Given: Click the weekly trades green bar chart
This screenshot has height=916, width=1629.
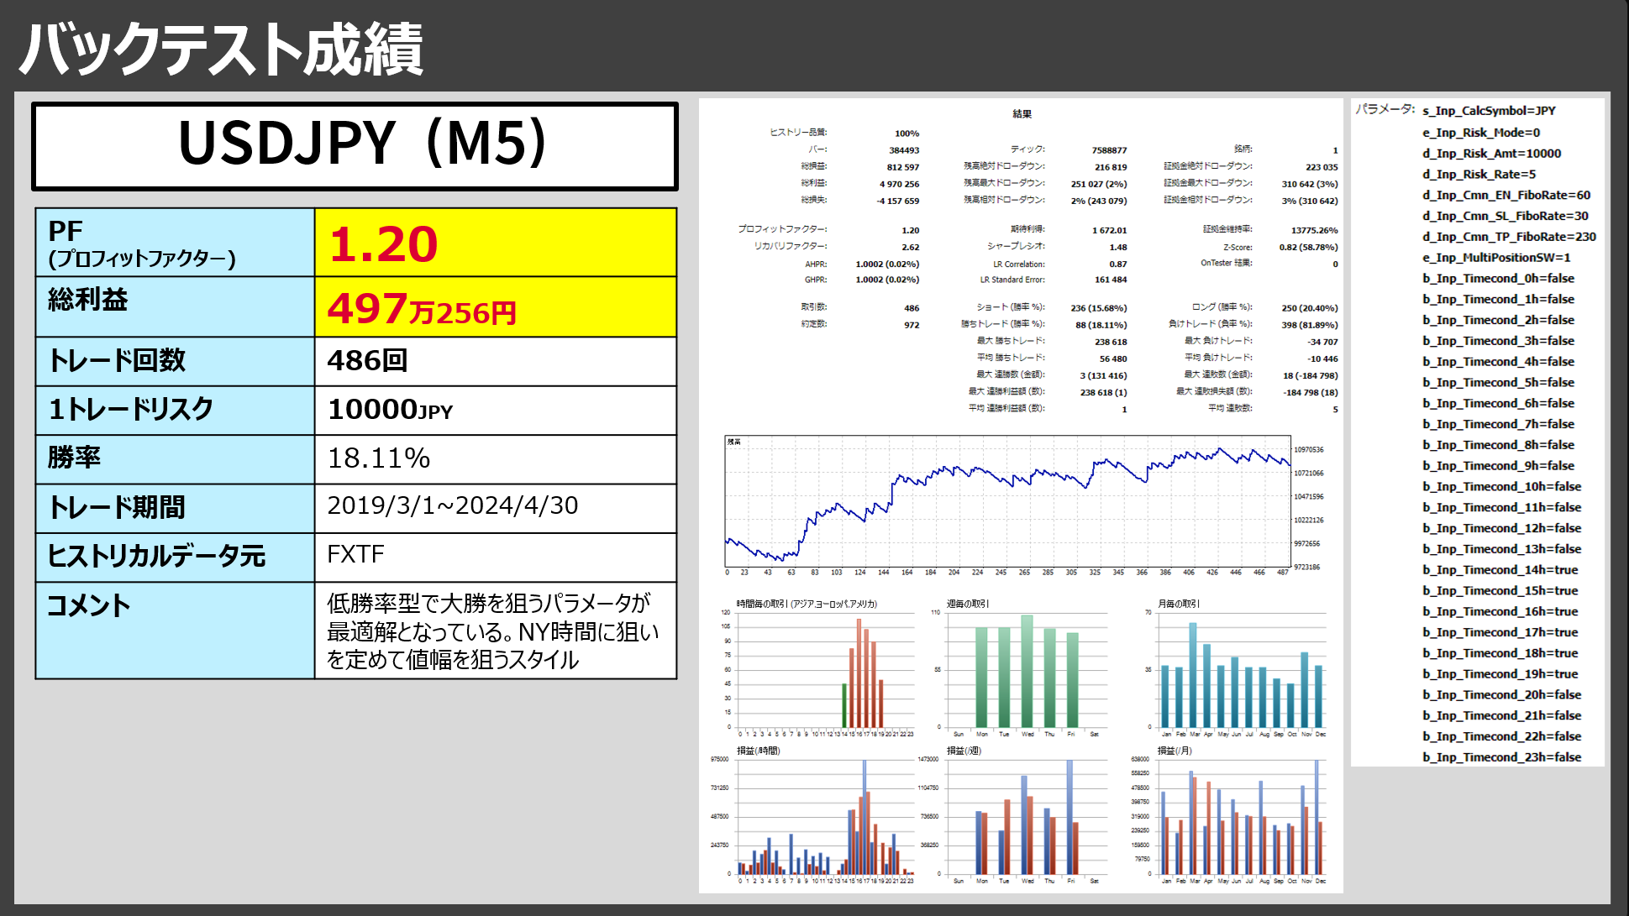Looking at the screenshot, I should pos(1026,671).
